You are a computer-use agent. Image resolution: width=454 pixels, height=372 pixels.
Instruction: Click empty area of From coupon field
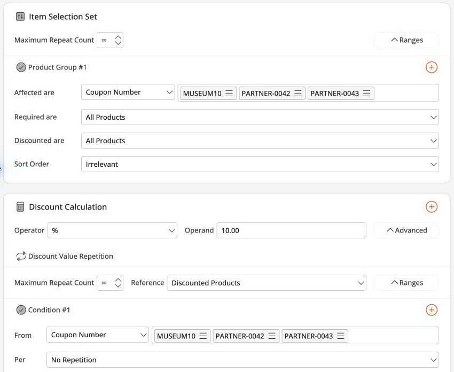[393, 336]
